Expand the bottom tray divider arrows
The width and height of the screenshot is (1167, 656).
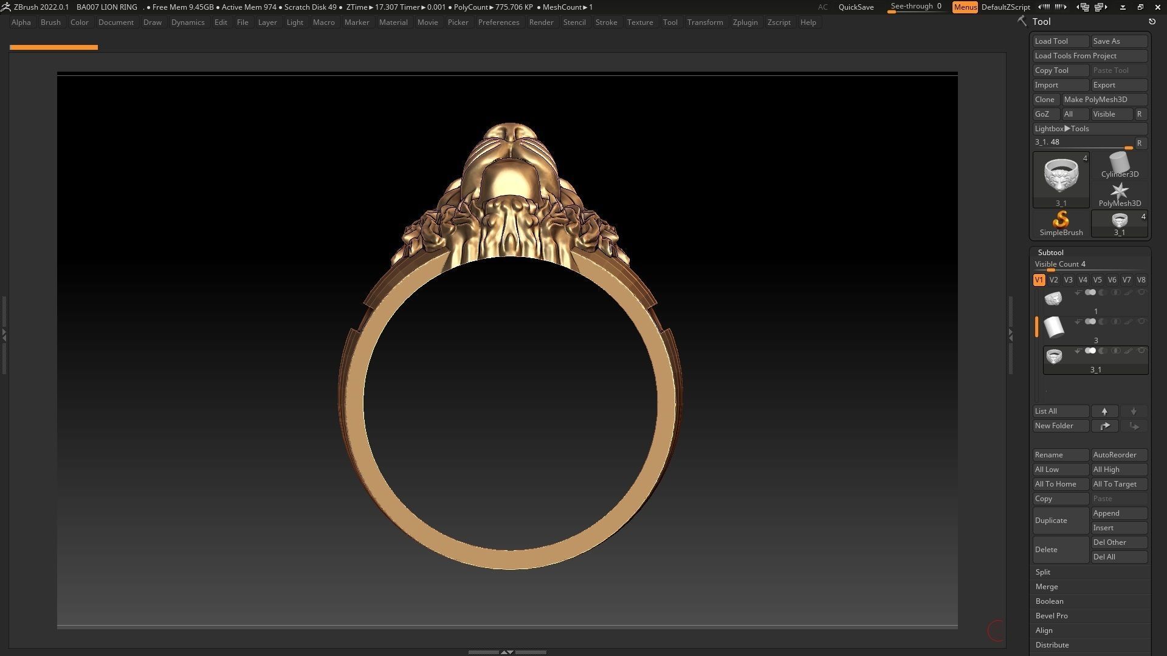507,652
